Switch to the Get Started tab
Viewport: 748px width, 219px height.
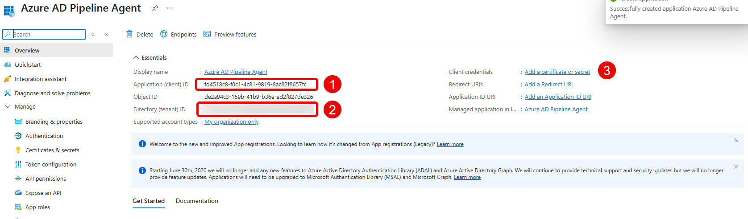[x=149, y=201]
